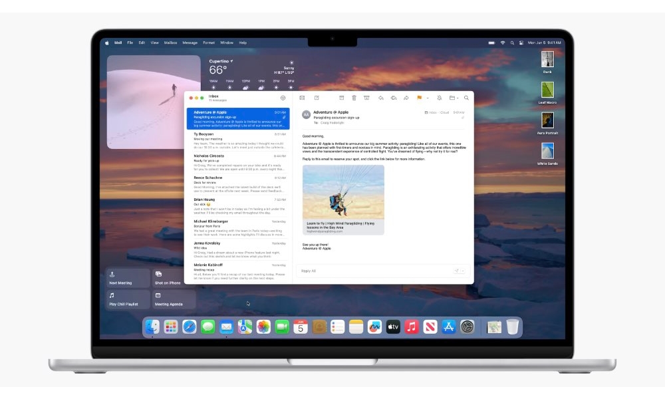Open the High Wind Paragliding link preview
This screenshot has width=665, height=399.
[344, 199]
